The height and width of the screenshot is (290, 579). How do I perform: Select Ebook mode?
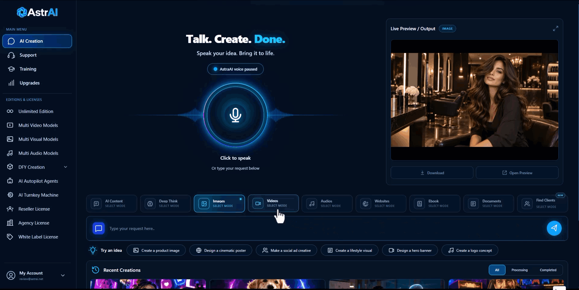tap(435, 204)
